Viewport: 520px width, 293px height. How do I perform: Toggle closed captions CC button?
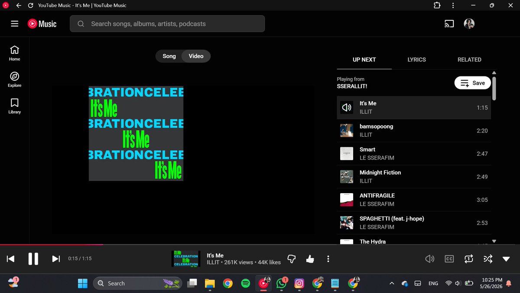(x=449, y=259)
